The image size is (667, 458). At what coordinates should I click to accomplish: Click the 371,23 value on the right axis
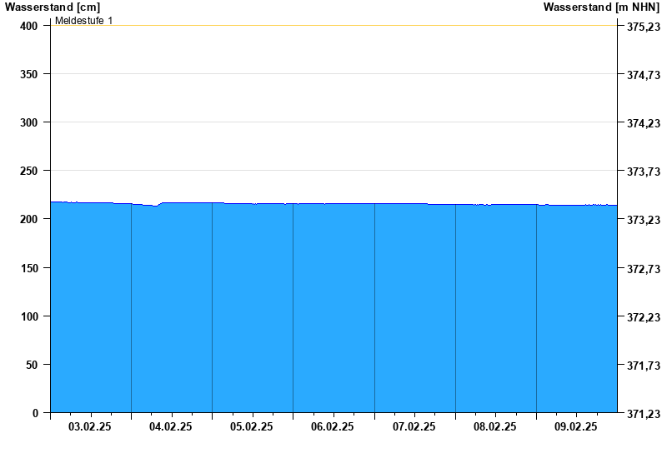click(x=643, y=414)
